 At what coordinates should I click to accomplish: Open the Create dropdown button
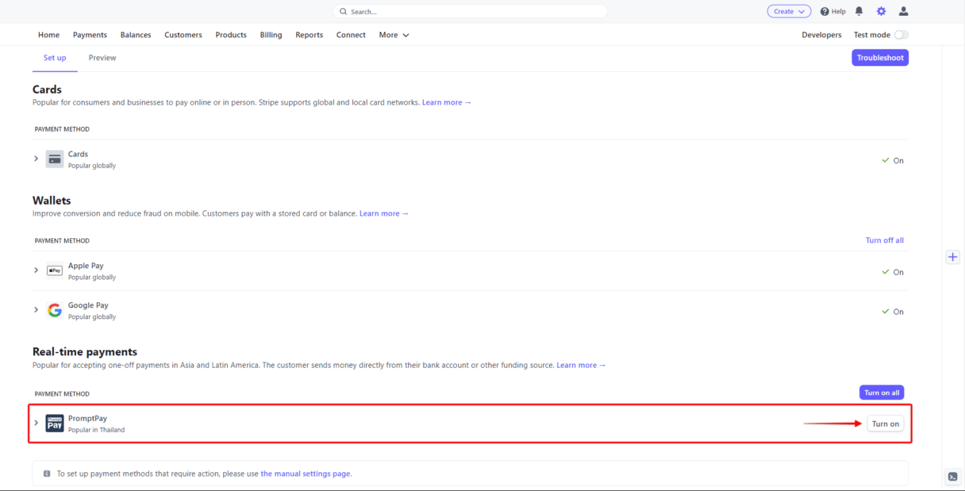click(x=789, y=11)
